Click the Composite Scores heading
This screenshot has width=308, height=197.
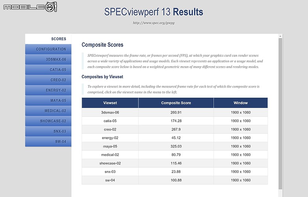102,45
